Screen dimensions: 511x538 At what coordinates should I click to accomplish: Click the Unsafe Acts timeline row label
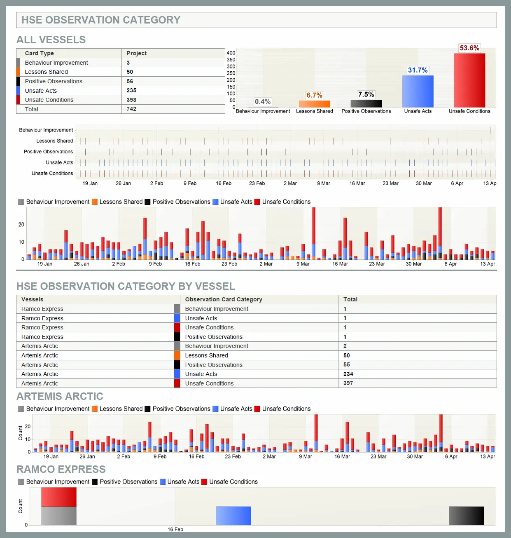(x=59, y=162)
